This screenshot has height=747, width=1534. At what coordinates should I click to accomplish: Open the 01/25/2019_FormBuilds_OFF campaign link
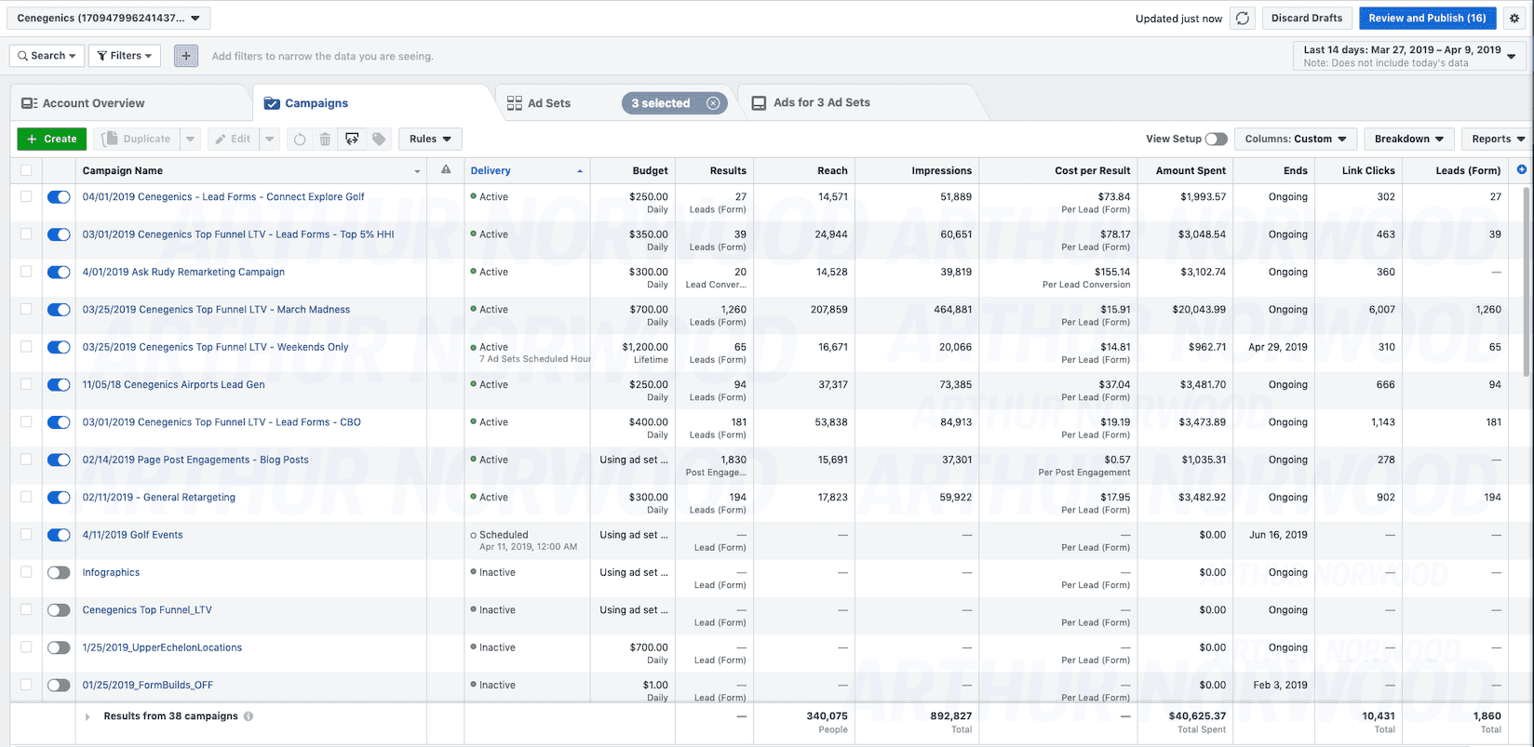(x=148, y=686)
